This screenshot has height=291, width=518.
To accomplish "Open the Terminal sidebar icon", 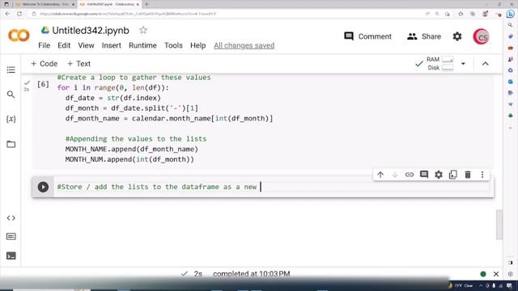I will coord(11,255).
